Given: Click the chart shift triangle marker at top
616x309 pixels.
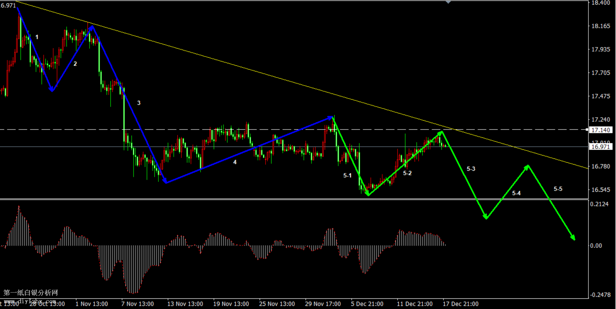Looking at the screenshot, I should tap(448, 2).
